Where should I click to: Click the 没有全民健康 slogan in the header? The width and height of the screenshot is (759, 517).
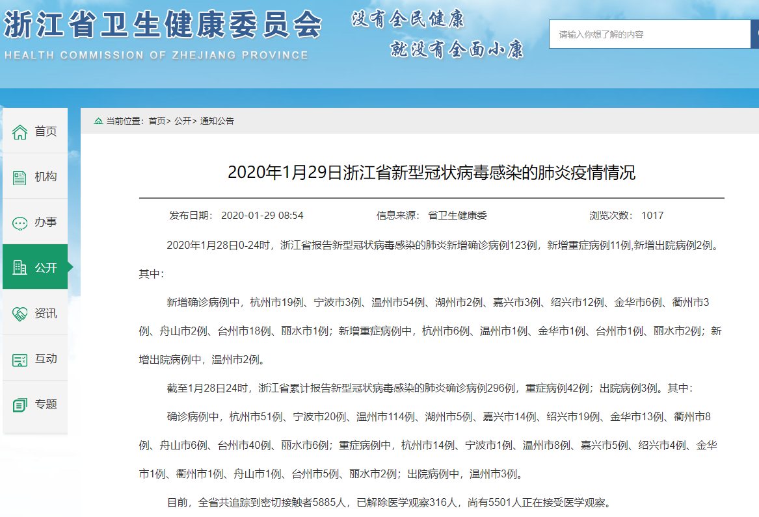tap(408, 19)
